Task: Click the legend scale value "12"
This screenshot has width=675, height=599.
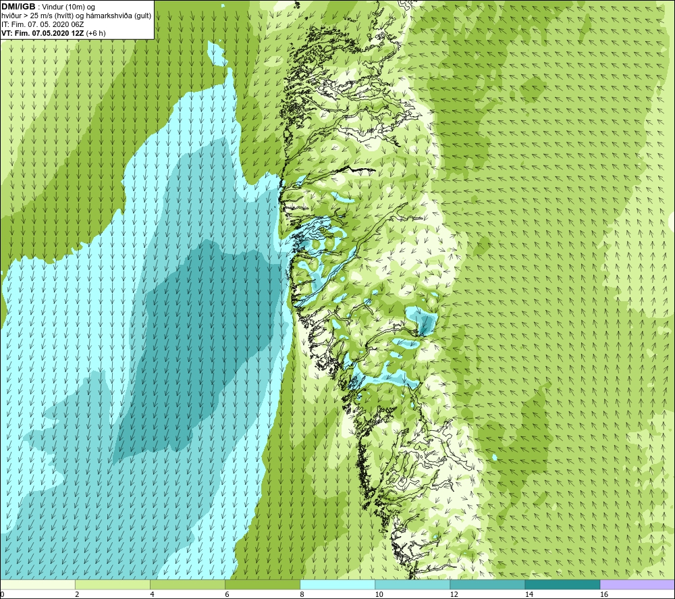Action: coord(454,595)
